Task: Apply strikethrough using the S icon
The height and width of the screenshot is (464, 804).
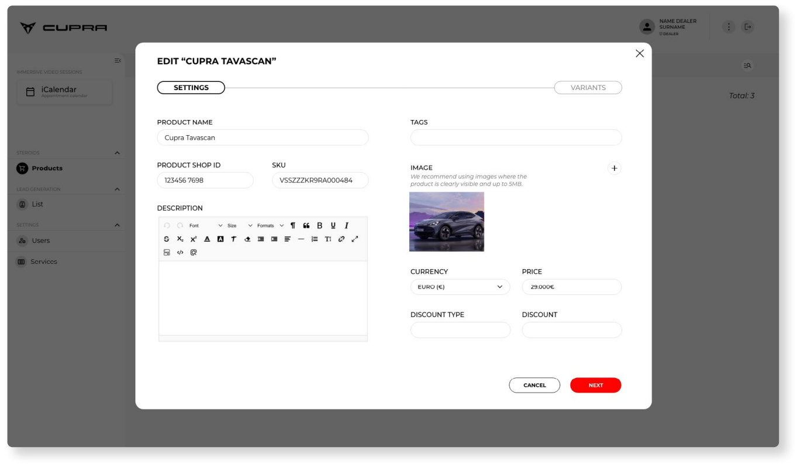Action: [x=167, y=239]
